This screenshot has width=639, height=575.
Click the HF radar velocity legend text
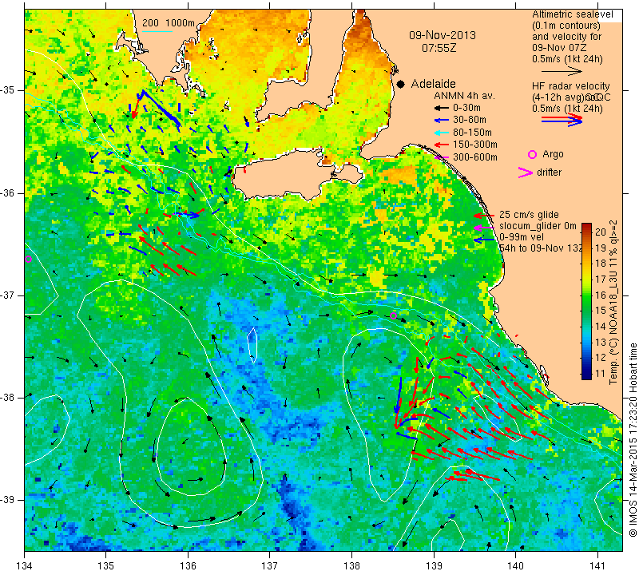click(x=570, y=86)
